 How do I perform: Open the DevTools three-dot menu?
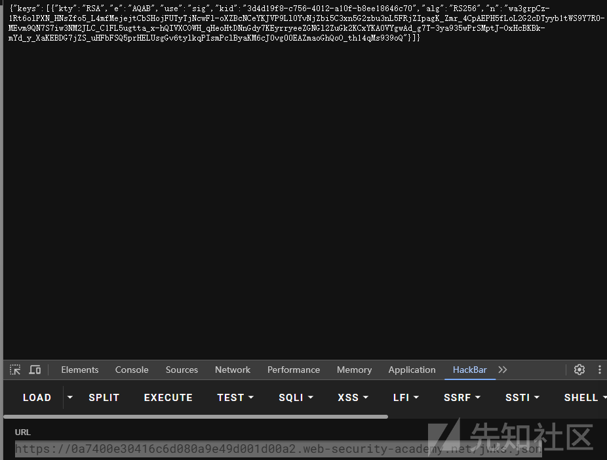(599, 370)
